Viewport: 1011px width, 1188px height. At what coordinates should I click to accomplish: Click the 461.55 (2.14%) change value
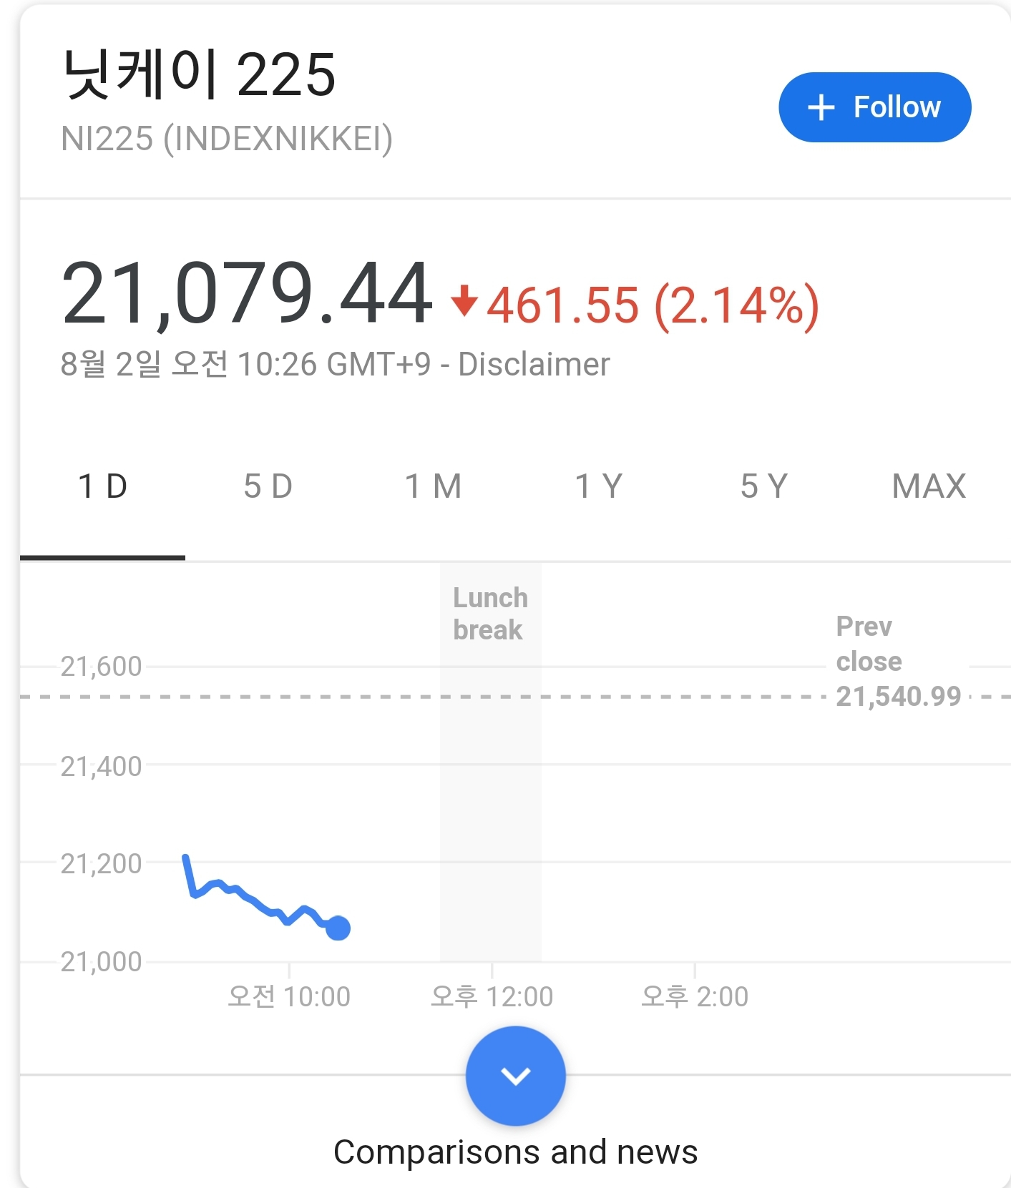click(x=653, y=305)
